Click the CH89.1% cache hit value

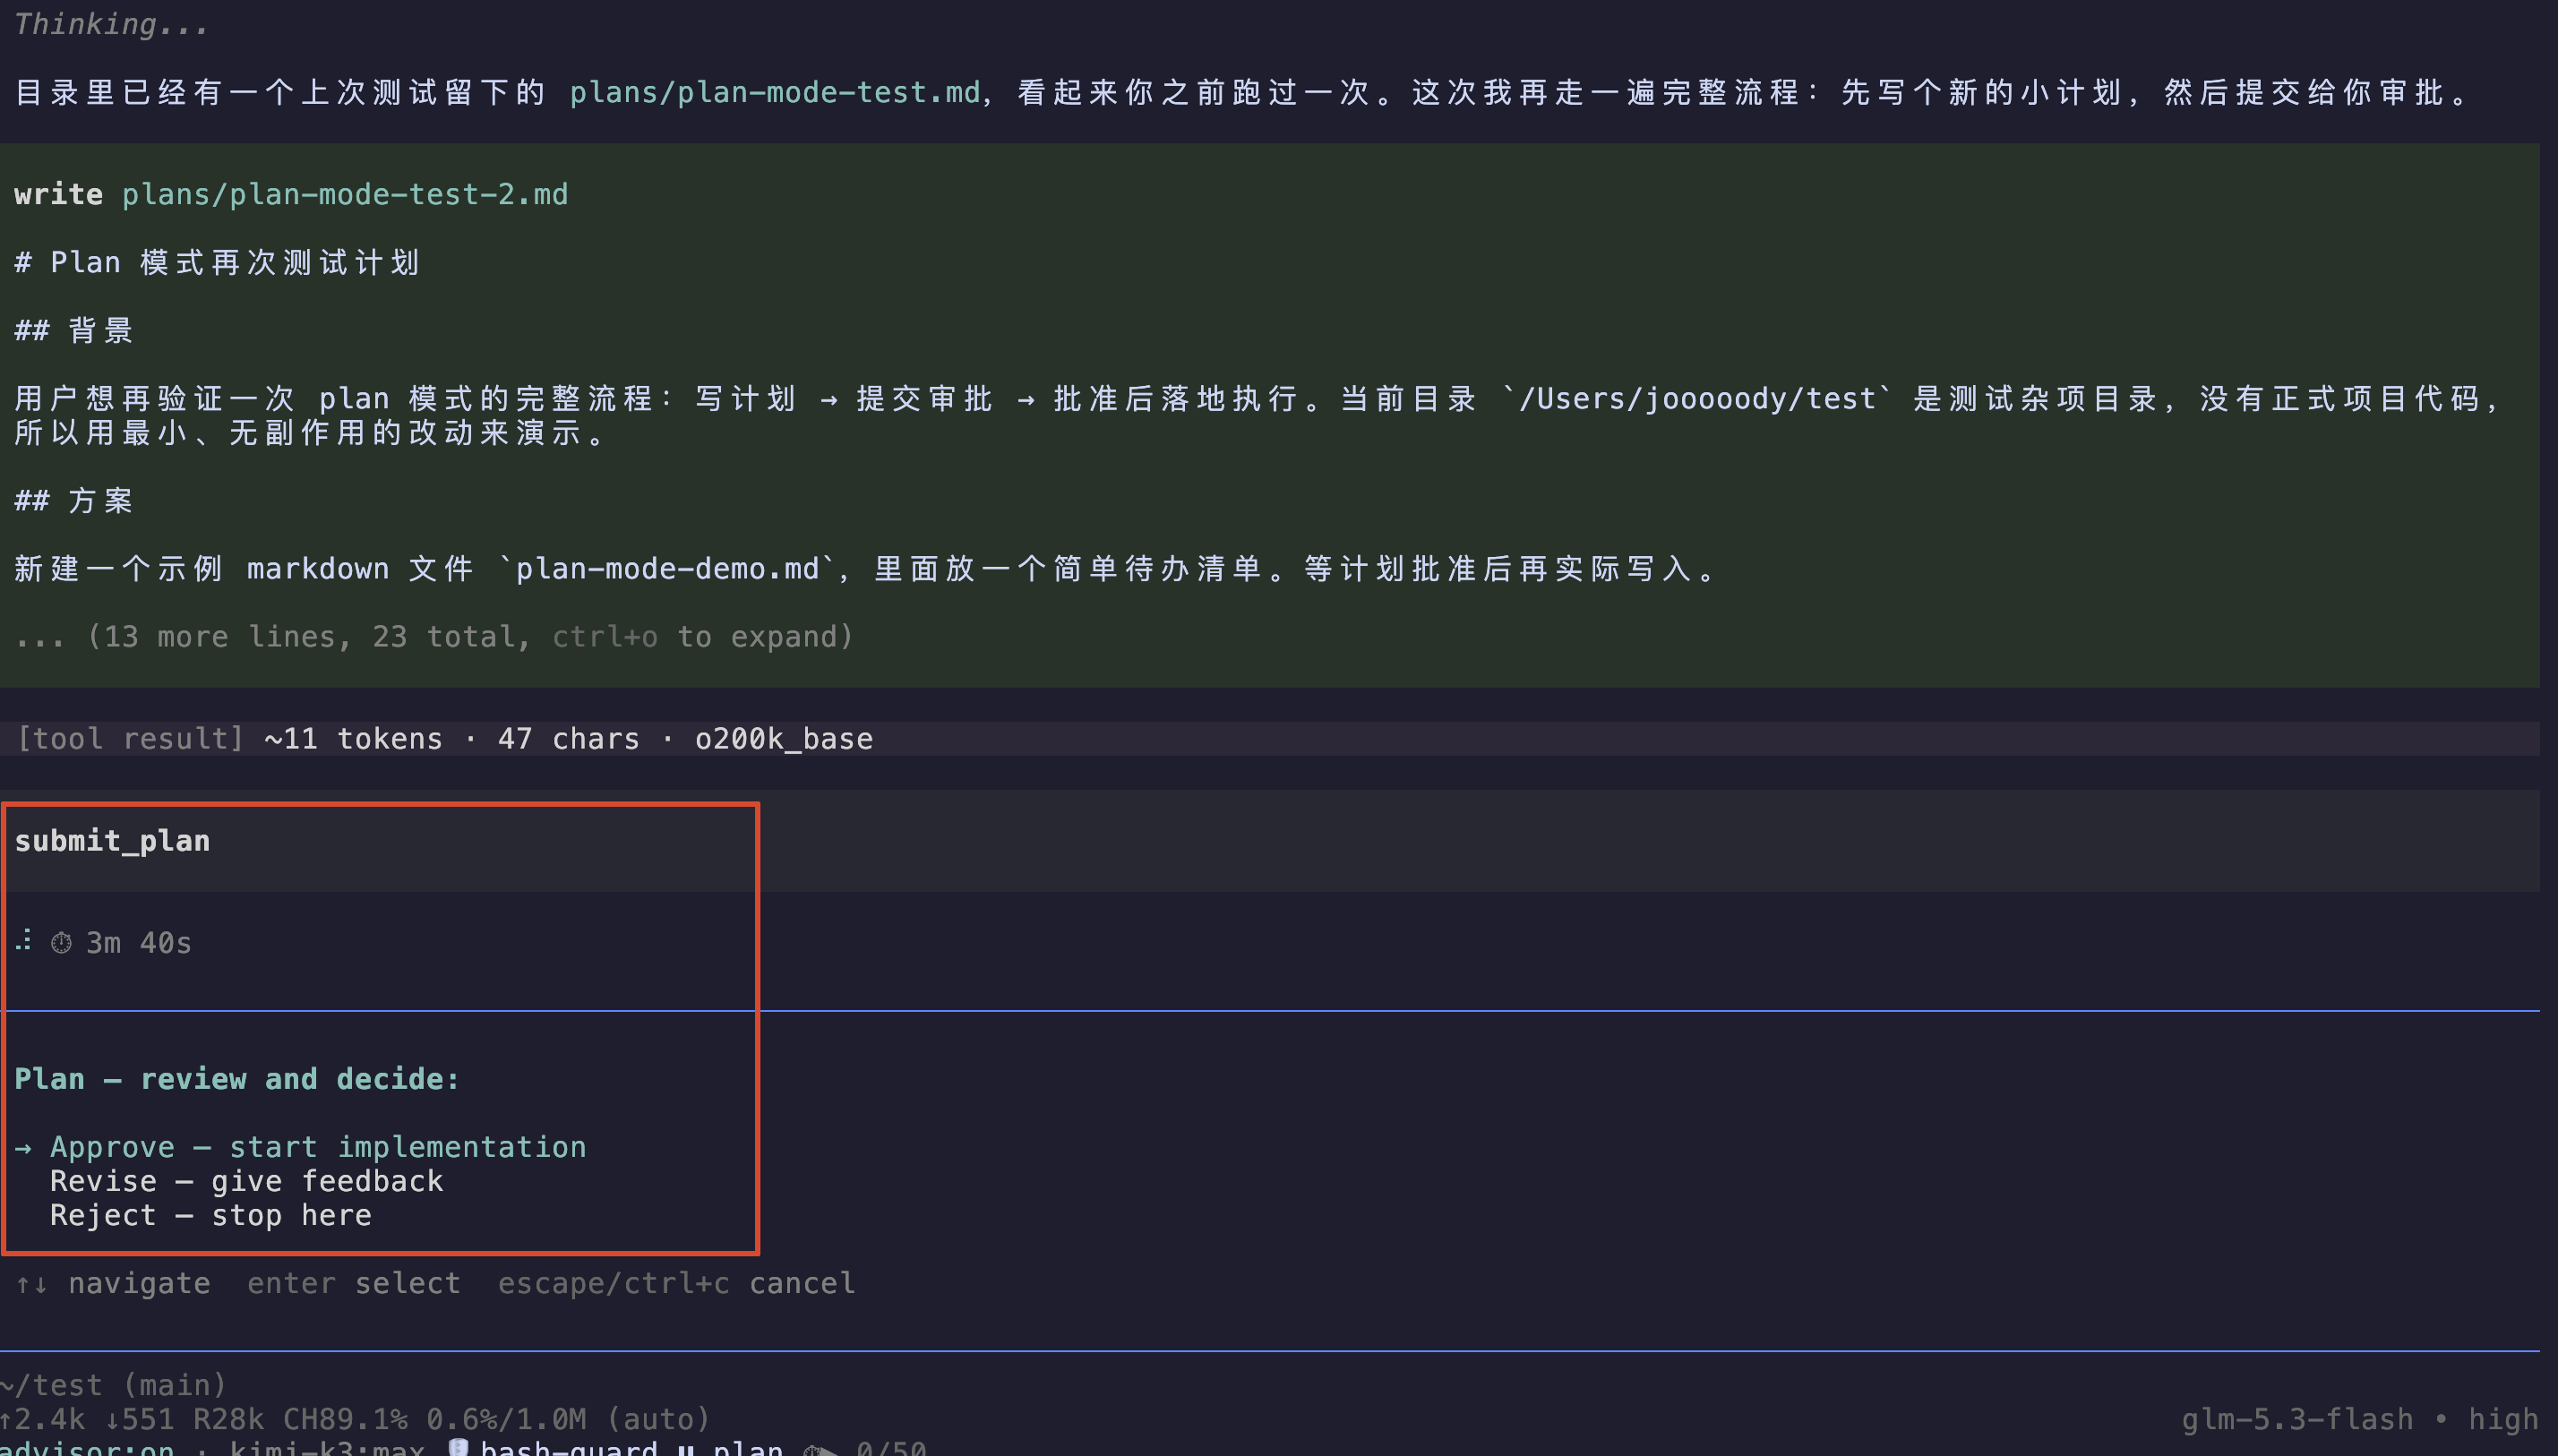click(345, 1419)
